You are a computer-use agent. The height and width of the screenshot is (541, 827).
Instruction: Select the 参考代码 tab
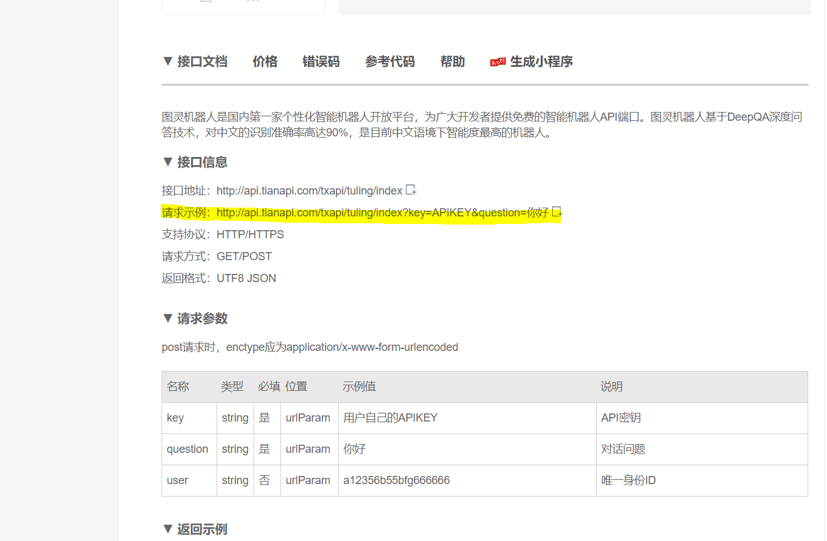tap(390, 61)
